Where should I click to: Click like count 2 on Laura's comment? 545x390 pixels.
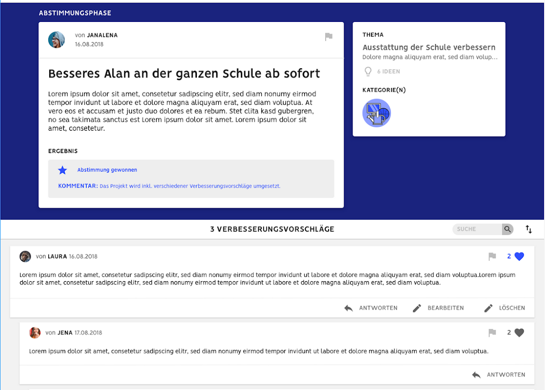[x=509, y=256]
